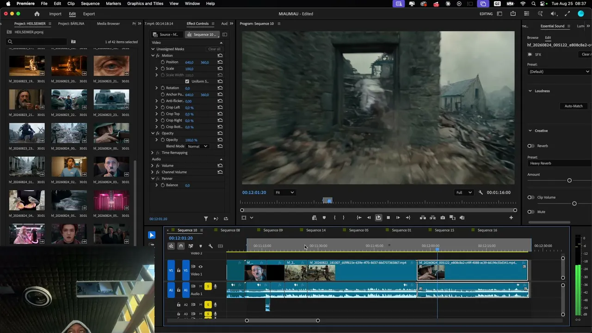Collapse the Motion effect group
This screenshot has width=592, height=333.
[153, 55]
